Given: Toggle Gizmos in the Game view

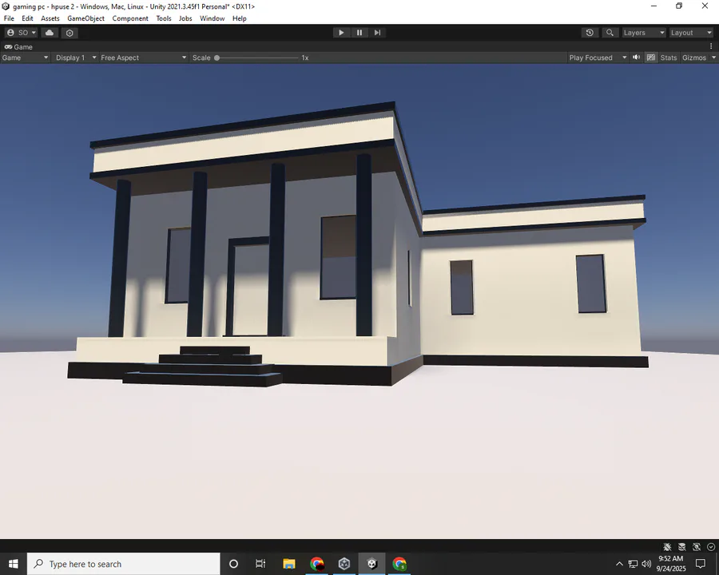Looking at the screenshot, I should [694, 57].
